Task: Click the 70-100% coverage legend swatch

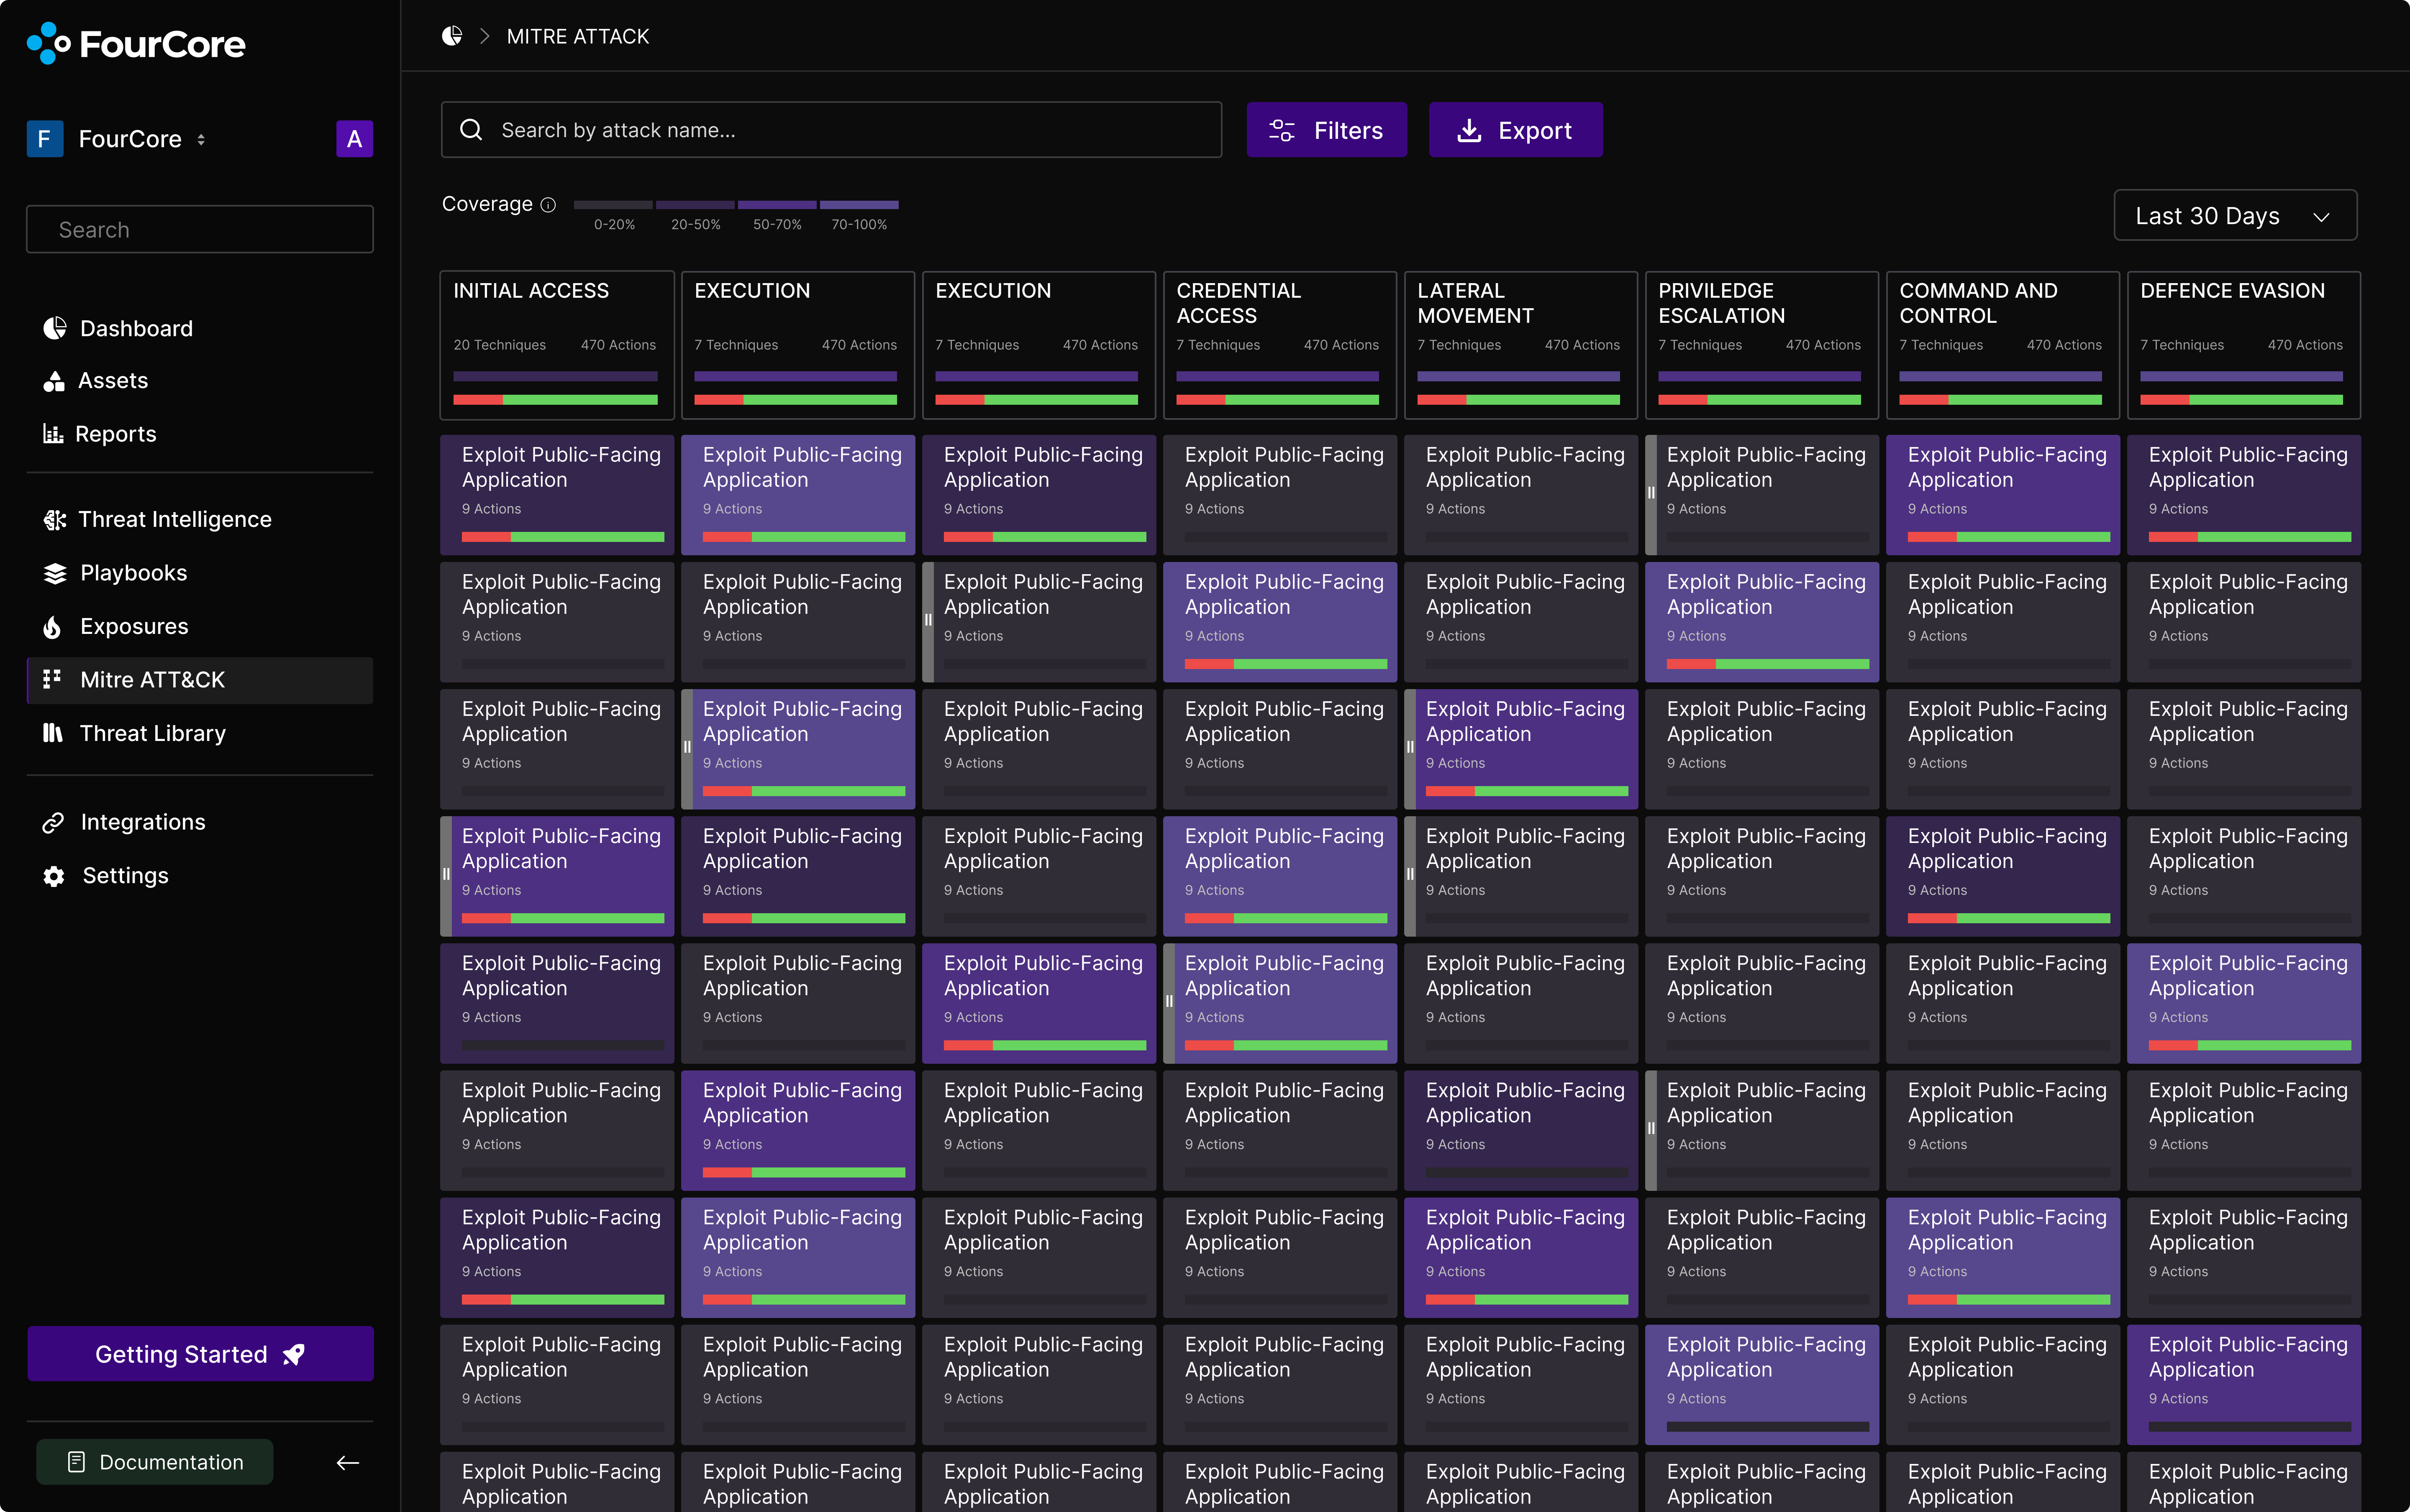Action: tap(859, 205)
